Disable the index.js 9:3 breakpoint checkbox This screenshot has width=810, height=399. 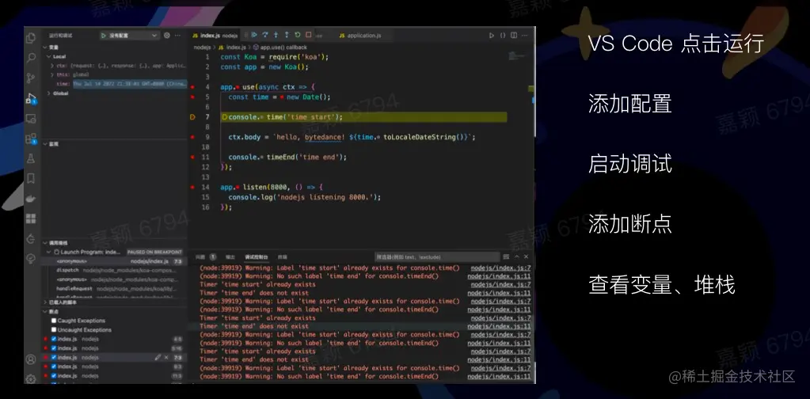pos(54,367)
